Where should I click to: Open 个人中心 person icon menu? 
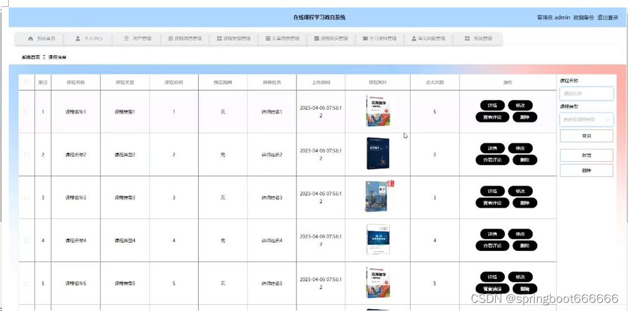78,38
